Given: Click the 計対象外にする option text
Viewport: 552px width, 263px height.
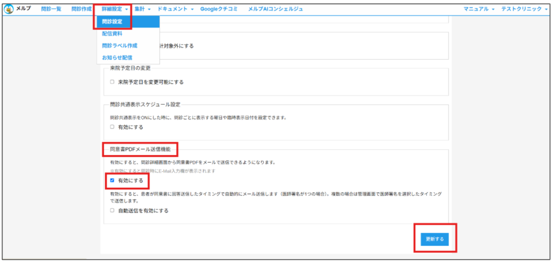Looking at the screenshot, I should click(177, 46).
